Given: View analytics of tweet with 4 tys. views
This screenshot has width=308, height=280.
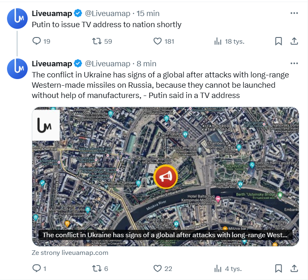Looking at the screenshot, I should tap(218, 269).
